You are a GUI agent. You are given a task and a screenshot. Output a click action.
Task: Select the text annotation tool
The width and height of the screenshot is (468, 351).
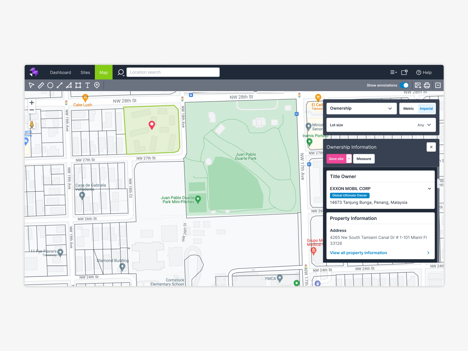point(87,85)
